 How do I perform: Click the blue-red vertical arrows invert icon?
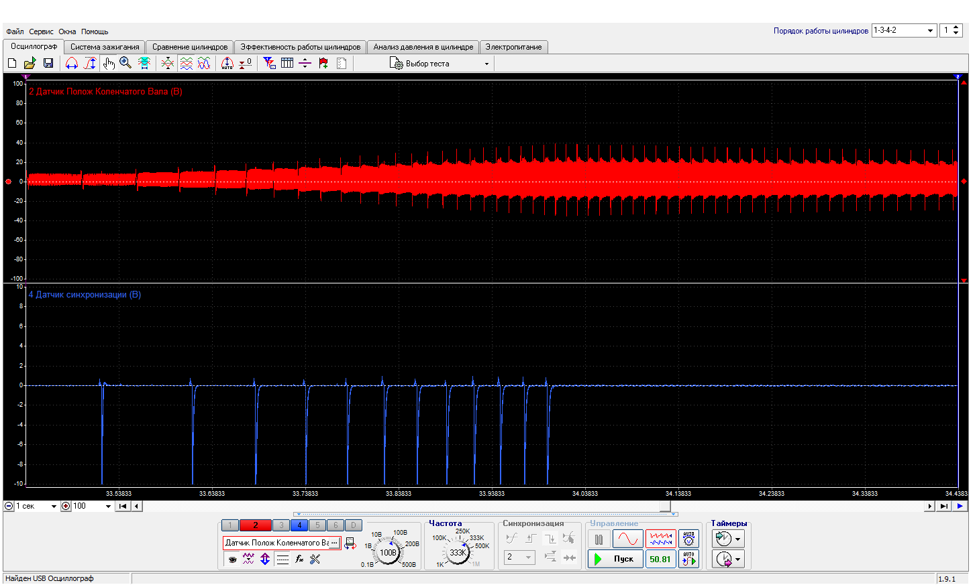coord(265,559)
